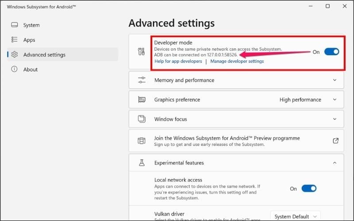Click the About info icon
Viewport: 354px width, 221px height.
(15, 69)
